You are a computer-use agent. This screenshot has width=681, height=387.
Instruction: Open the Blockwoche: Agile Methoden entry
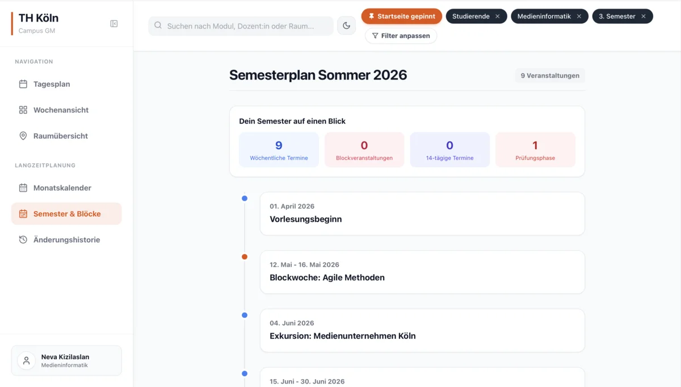[422, 272]
